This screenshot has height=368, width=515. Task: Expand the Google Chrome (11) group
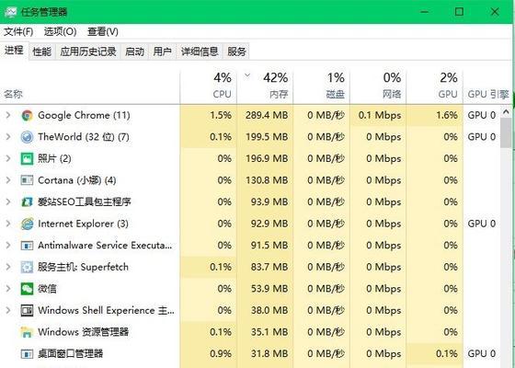[8, 115]
